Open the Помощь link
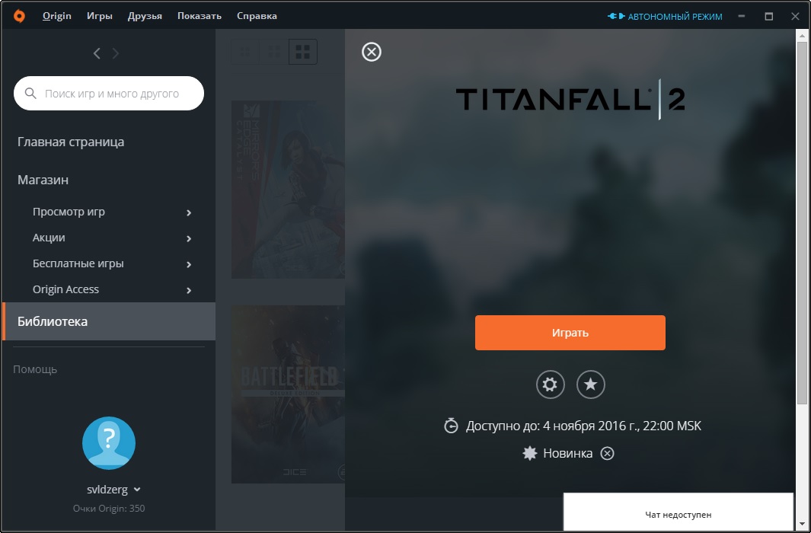Screen dimensions: 811x533 (35, 369)
